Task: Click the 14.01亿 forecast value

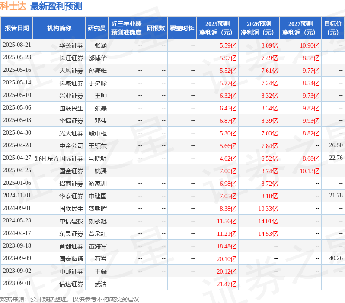Action: pos(268,222)
